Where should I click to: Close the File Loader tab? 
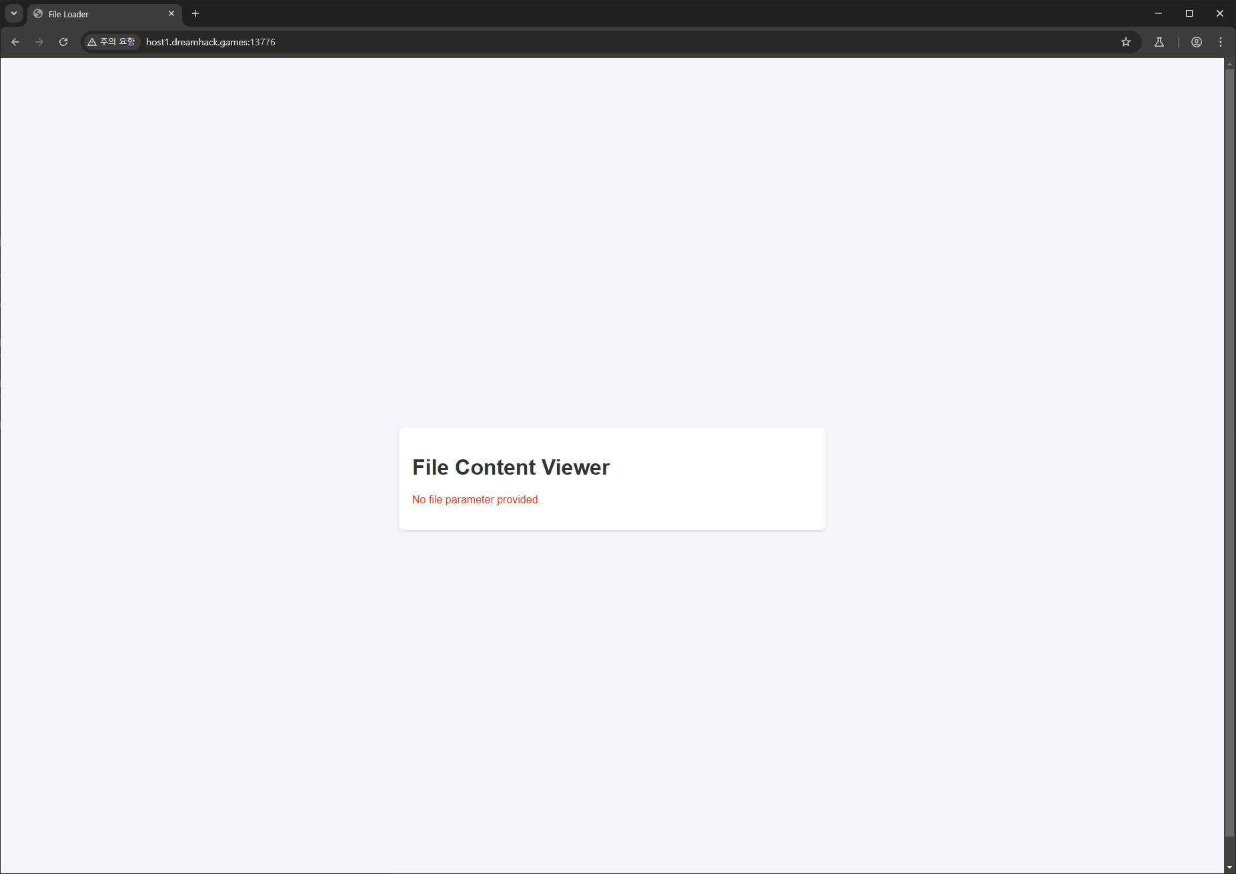tap(171, 13)
